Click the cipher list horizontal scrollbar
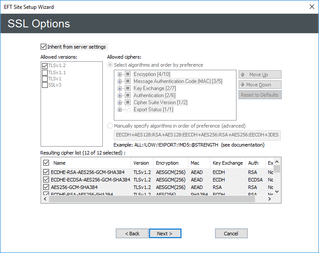The width and height of the screenshot is (319, 253). pos(152,199)
